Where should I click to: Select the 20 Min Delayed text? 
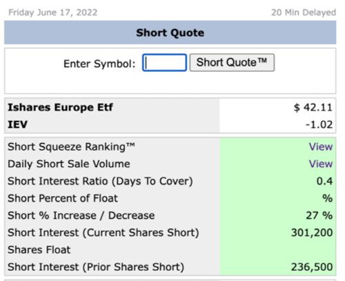click(x=304, y=12)
